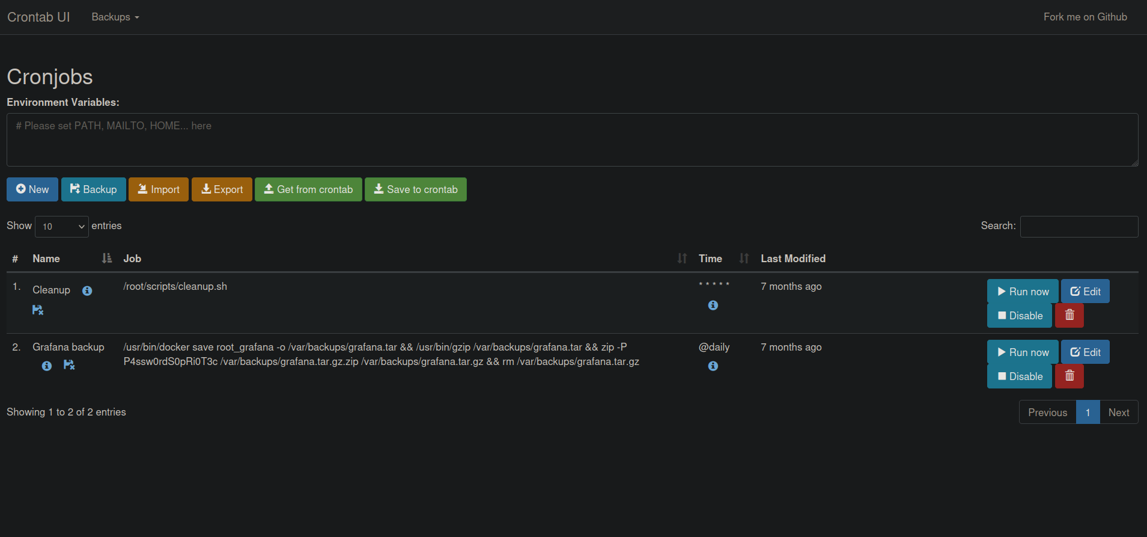Disable the Grafana backup cron job
The height and width of the screenshot is (537, 1147).
1019,376
